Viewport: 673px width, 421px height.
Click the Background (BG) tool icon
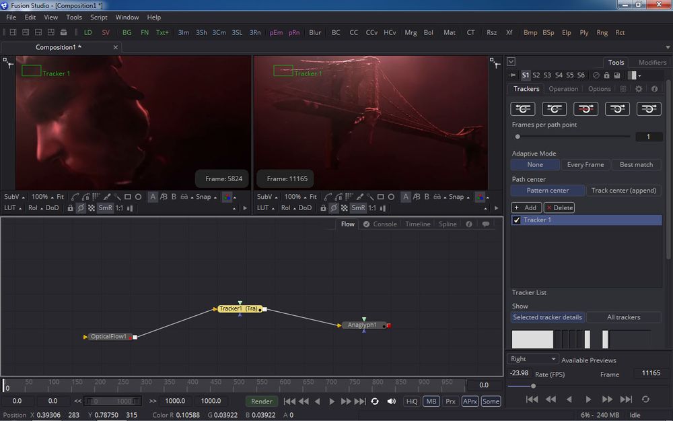(127, 32)
